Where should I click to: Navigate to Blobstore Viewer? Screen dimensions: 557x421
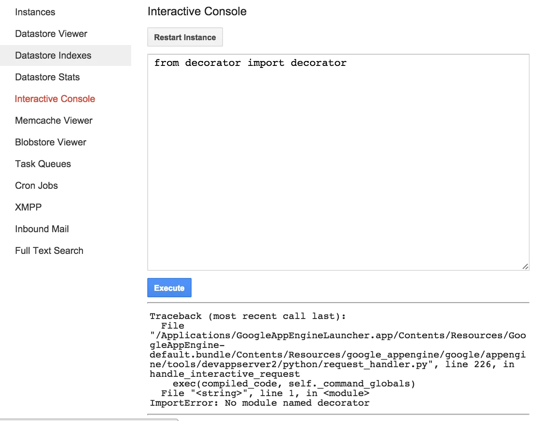pos(51,142)
